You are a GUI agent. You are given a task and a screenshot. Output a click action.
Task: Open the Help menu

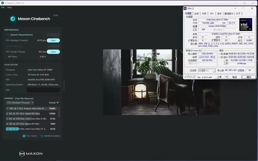click(x=9, y=7)
